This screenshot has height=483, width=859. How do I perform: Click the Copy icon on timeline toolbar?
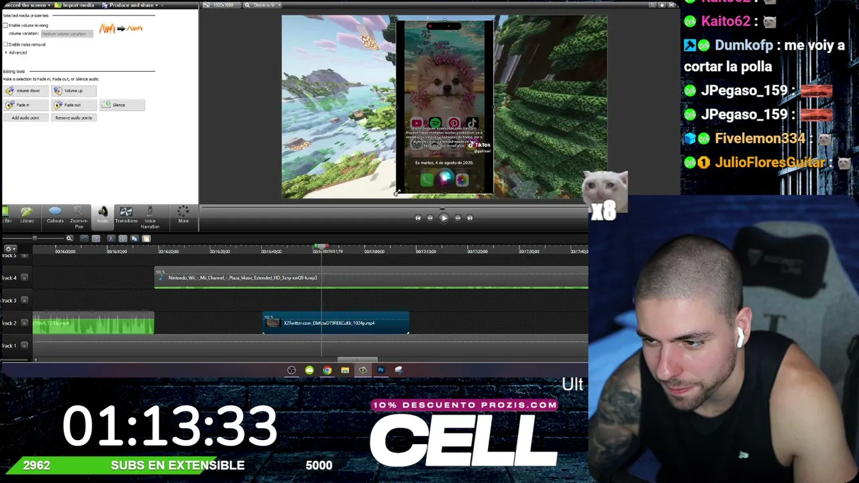tap(134, 238)
